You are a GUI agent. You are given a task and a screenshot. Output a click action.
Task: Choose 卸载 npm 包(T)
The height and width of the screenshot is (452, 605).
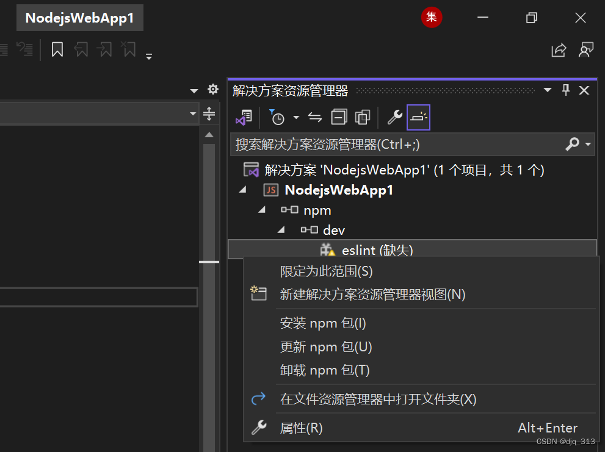click(x=421, y=370)
